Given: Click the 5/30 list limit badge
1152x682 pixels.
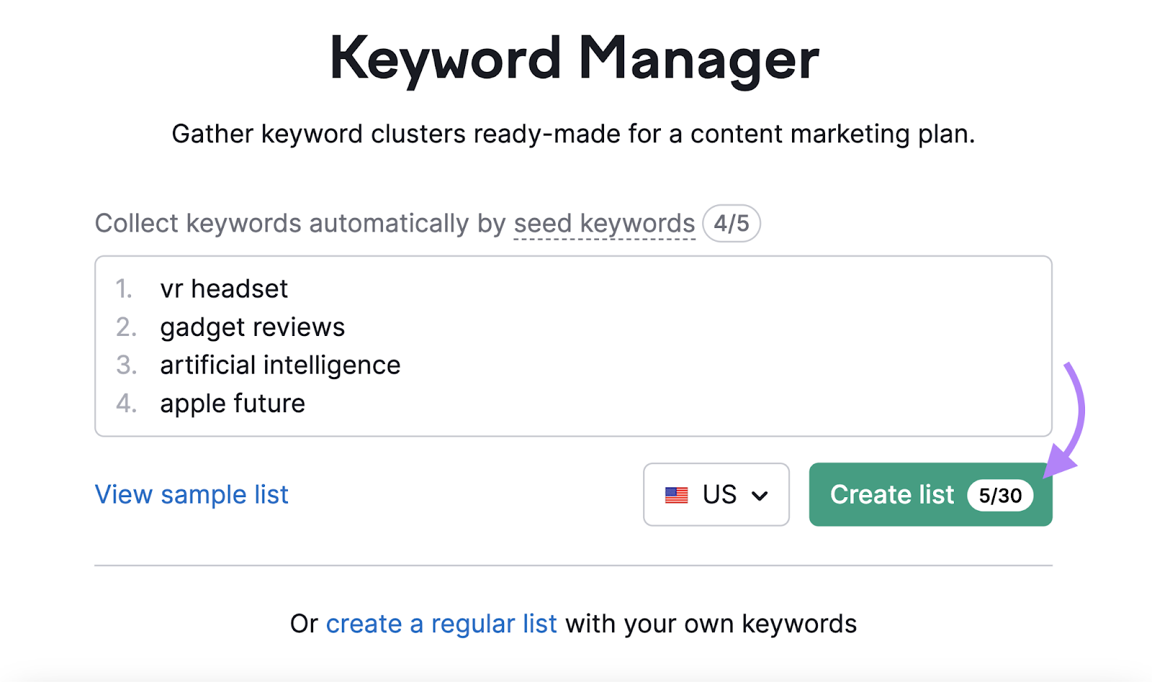Looking at the screenshot, I should pyautogui.click(x=1000, y=495).
